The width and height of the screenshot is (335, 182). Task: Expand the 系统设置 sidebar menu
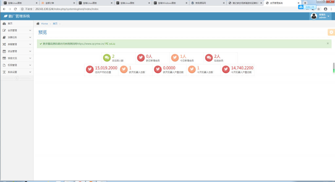pyautogui.click(x=16, y=72)
